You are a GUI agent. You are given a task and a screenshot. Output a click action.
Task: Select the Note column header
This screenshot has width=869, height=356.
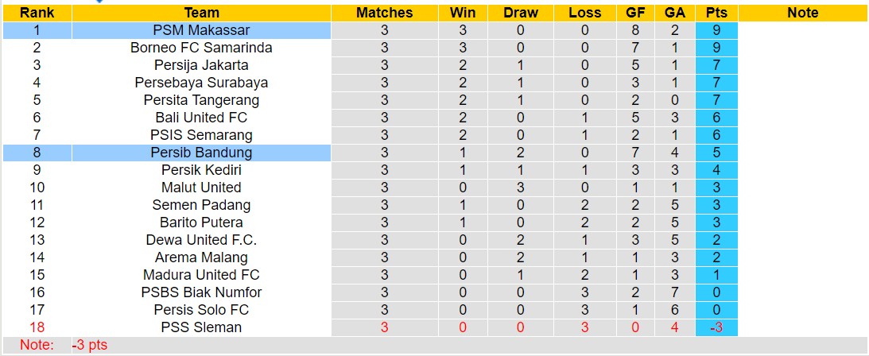pos(802,13)
